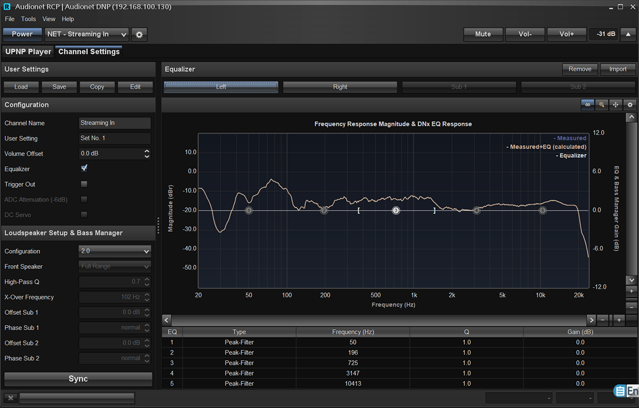Open the loudspeaker Configuration 2.0 dropdown
Image resolution: width=639 pixels, height=408 pixels.
[115, 251]
